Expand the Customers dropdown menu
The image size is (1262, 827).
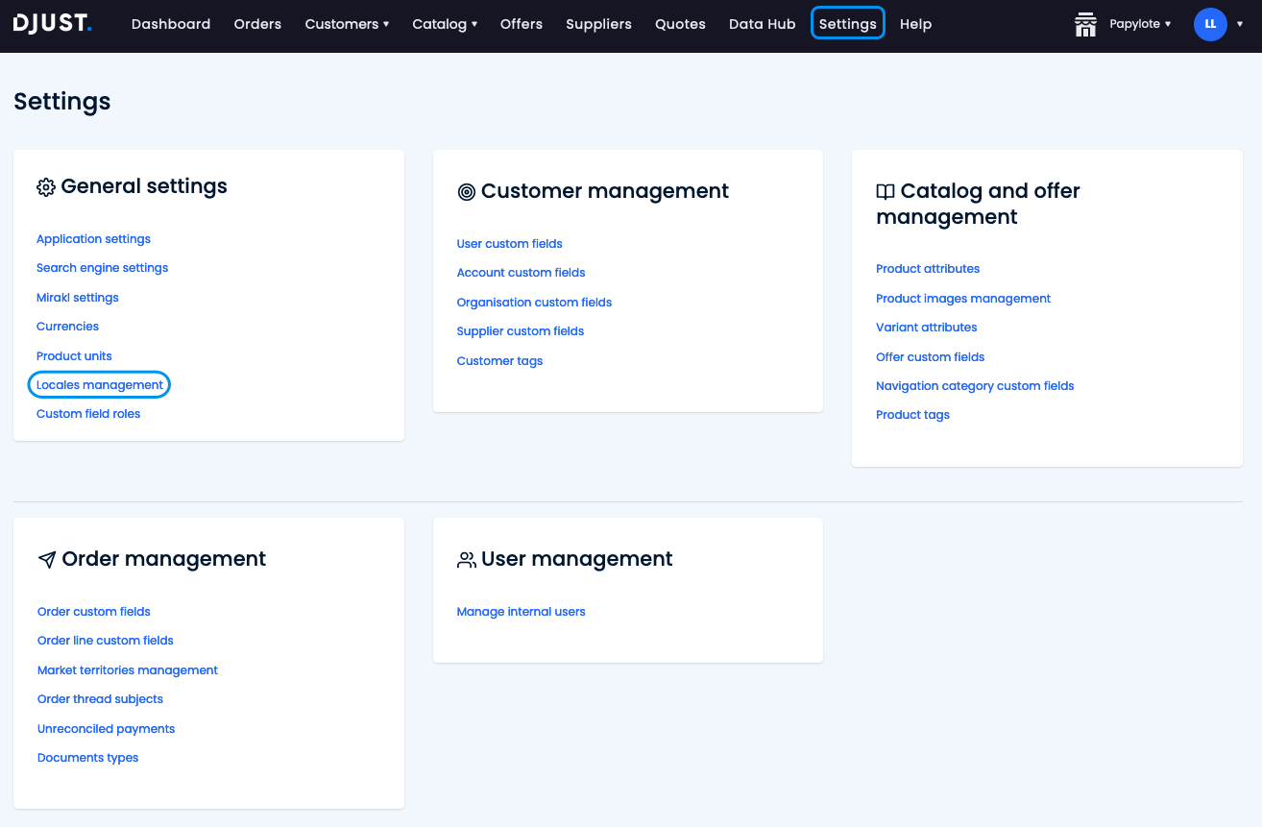coord(347,24)
